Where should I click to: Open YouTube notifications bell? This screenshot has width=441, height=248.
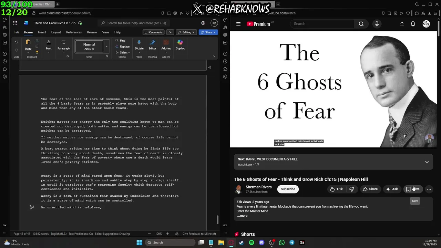click(x=413, y=24)
